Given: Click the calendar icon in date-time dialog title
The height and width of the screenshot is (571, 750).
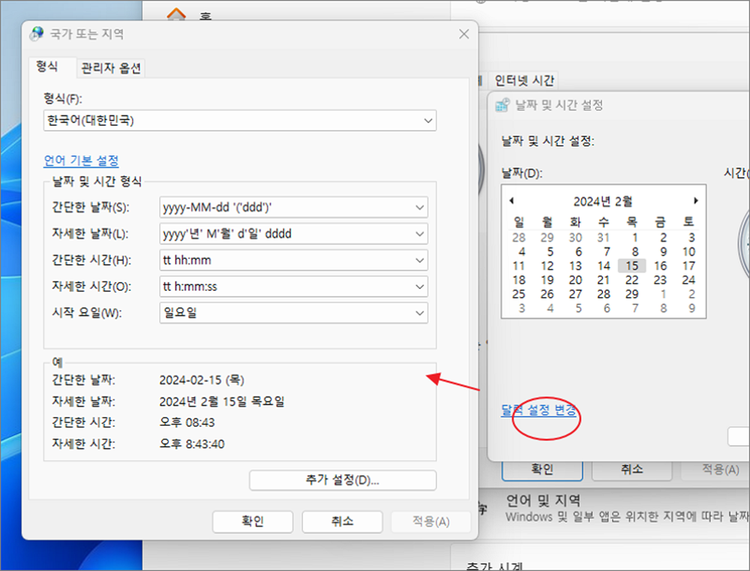Looking at the screenshot, I should [x=502, y=106].
